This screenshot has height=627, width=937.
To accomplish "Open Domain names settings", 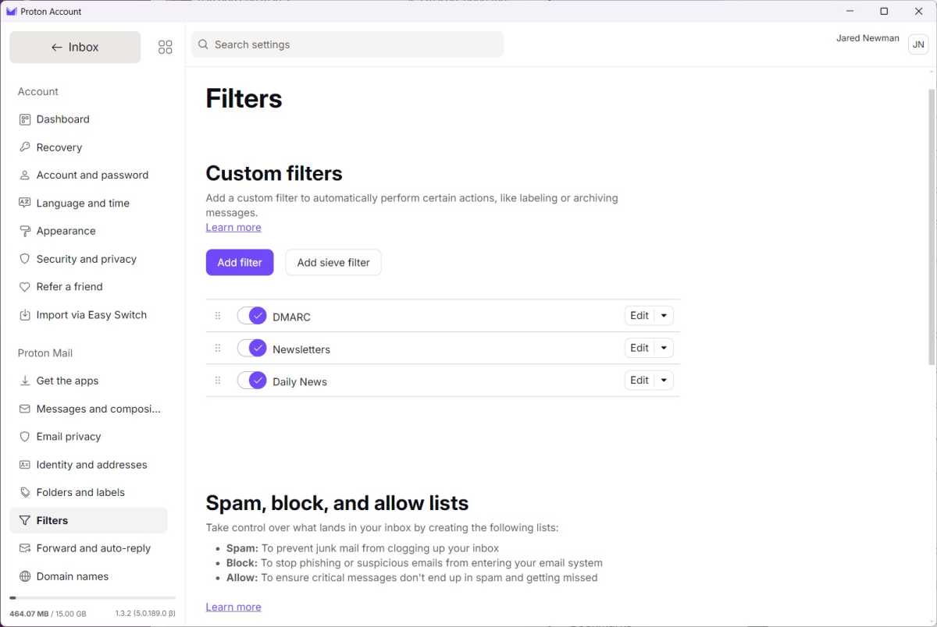I will point(88,576).
